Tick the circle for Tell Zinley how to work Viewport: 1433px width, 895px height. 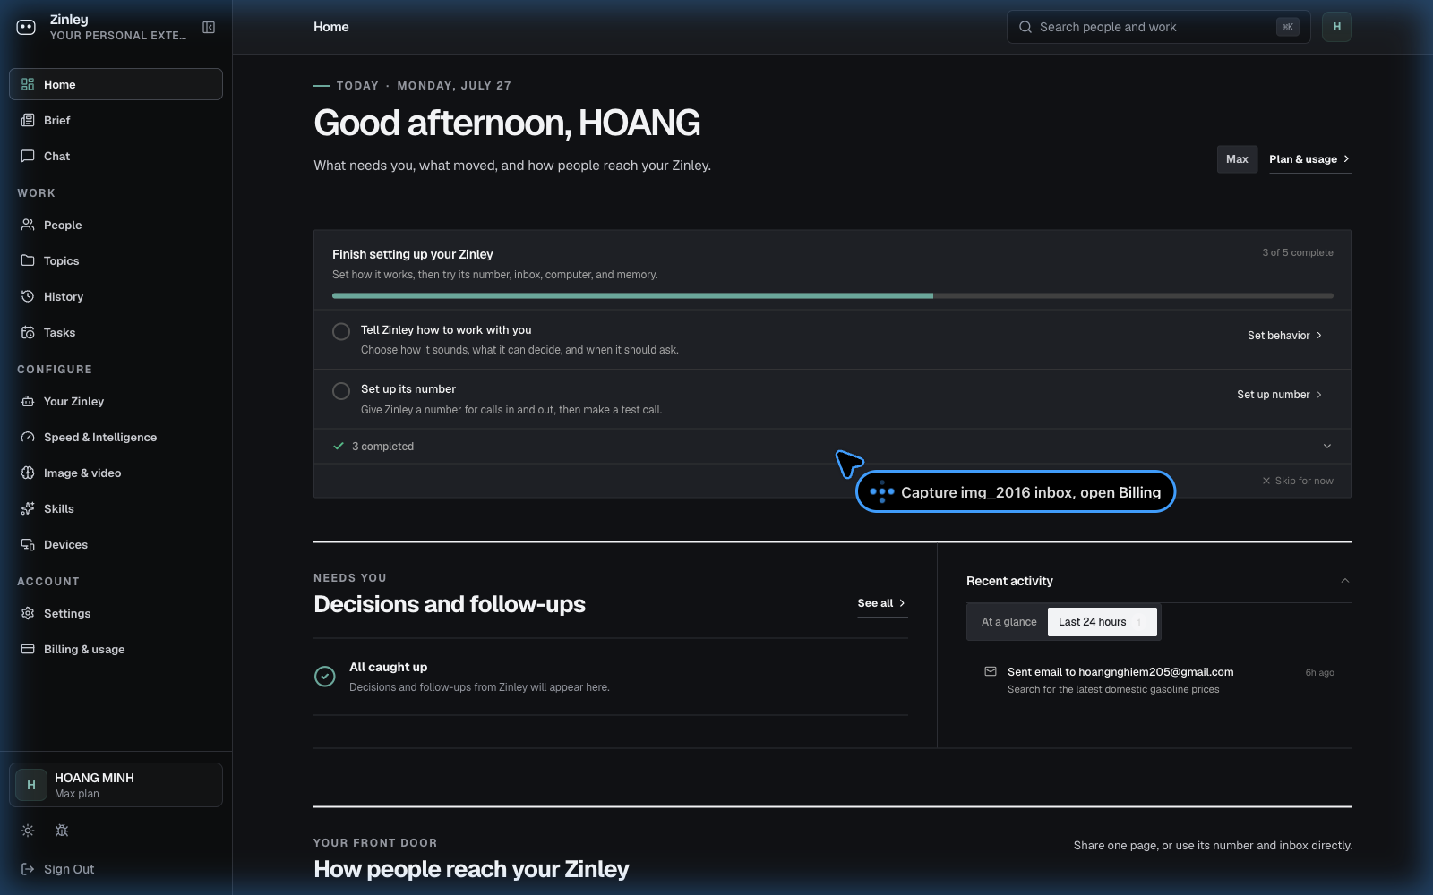341,332
